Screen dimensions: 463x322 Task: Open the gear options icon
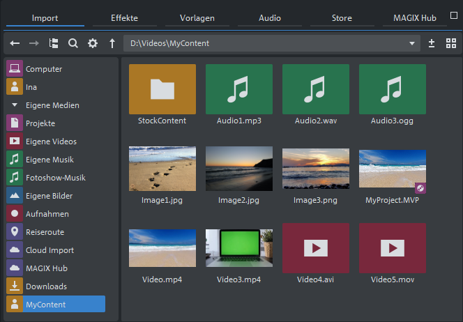point(92,43)
